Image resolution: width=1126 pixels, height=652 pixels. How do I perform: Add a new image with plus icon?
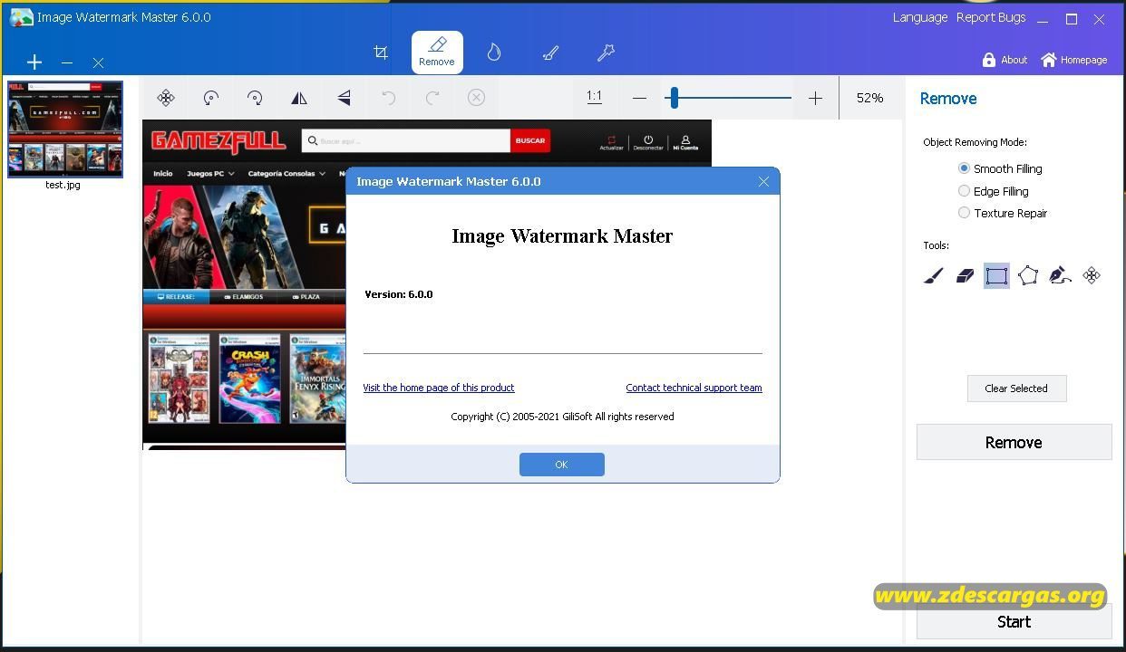(x=34, y=62)
